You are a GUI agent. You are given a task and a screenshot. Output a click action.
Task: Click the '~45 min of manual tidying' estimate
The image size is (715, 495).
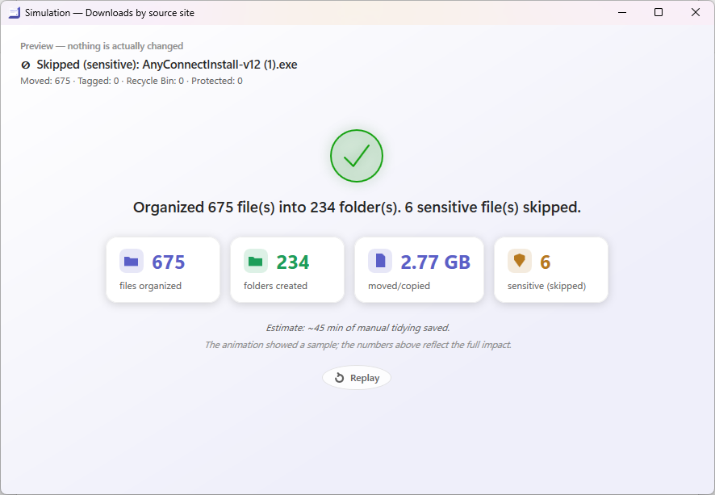[x=358, y=328]
